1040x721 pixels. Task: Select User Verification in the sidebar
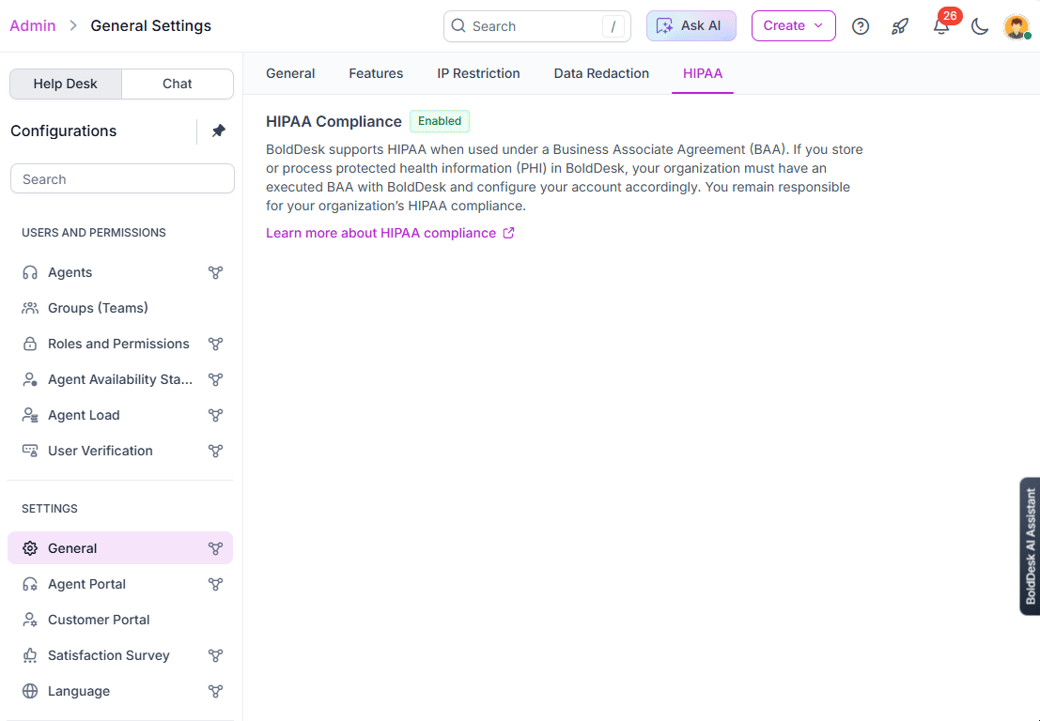coord(101,451)
